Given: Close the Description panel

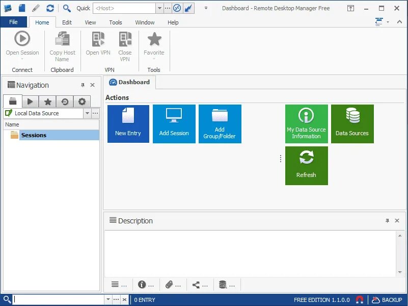Looking at the screenshot, I should (x=397, y=221).
